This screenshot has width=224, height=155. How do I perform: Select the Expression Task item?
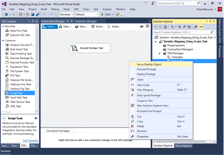[x=19, y=67]
